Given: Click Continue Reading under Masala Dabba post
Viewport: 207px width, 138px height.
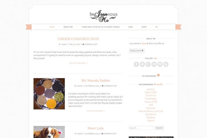Looking at the screenshot, I should coord(96,111).
